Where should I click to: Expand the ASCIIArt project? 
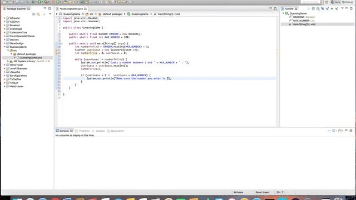(x=4, y=22)
